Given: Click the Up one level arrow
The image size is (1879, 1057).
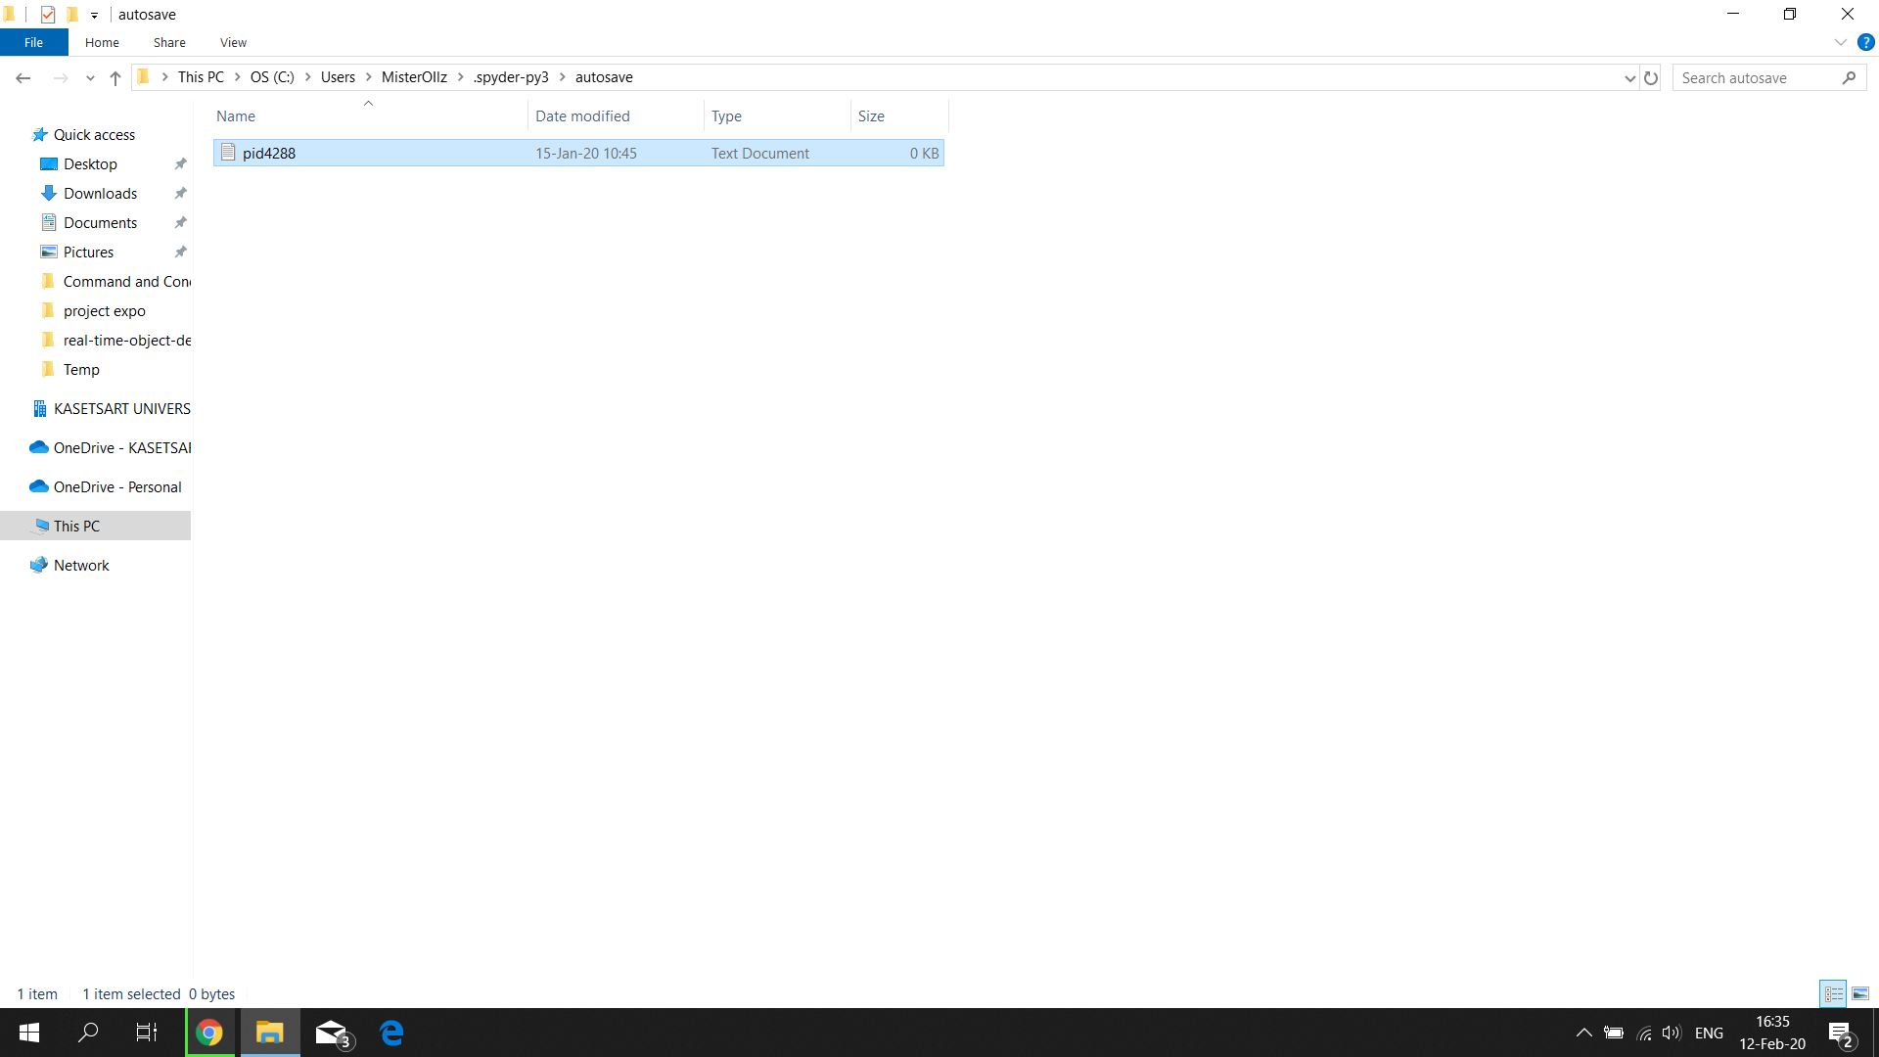Looking at the screenshot, I should click(115, 78).
